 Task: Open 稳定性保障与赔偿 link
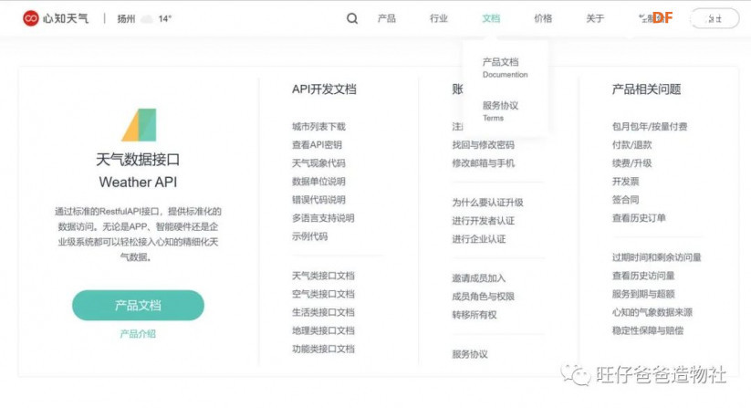click(x=648, y=330)
